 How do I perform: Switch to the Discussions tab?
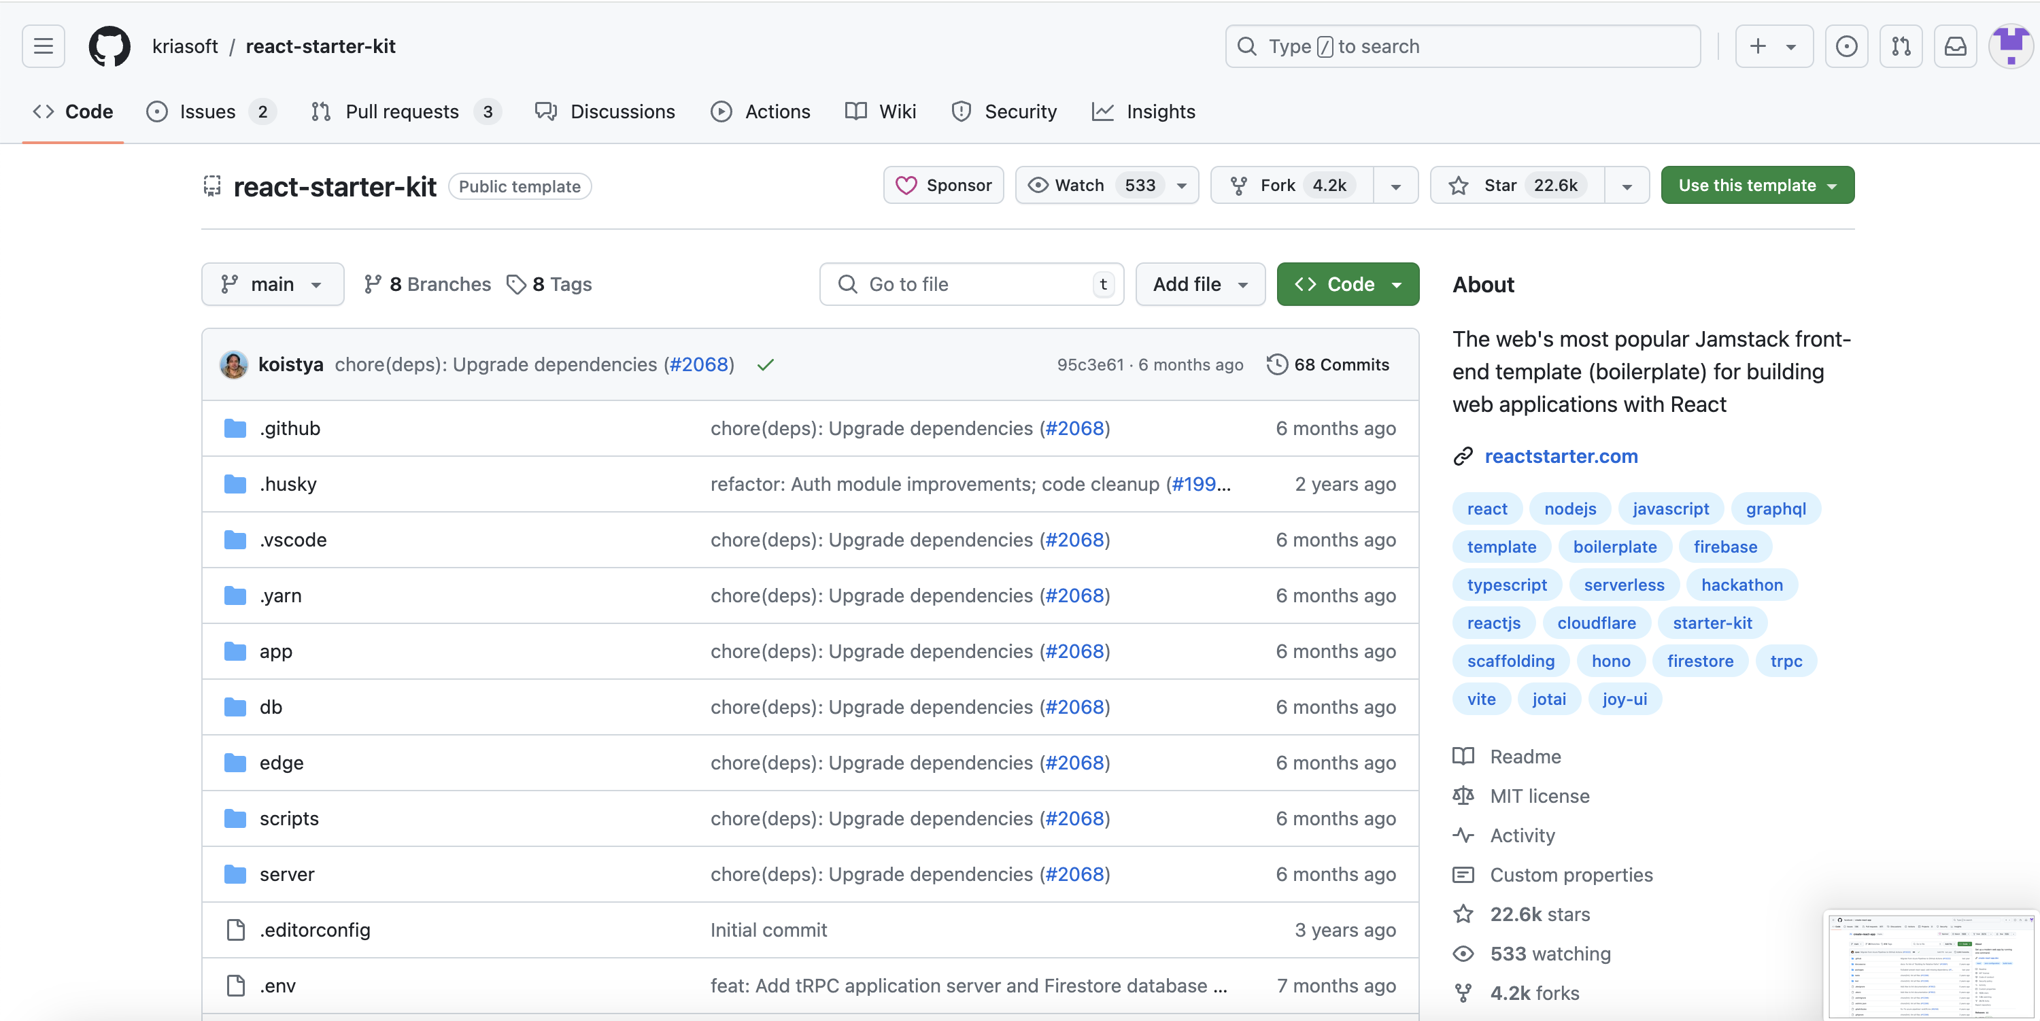(605, 111)
